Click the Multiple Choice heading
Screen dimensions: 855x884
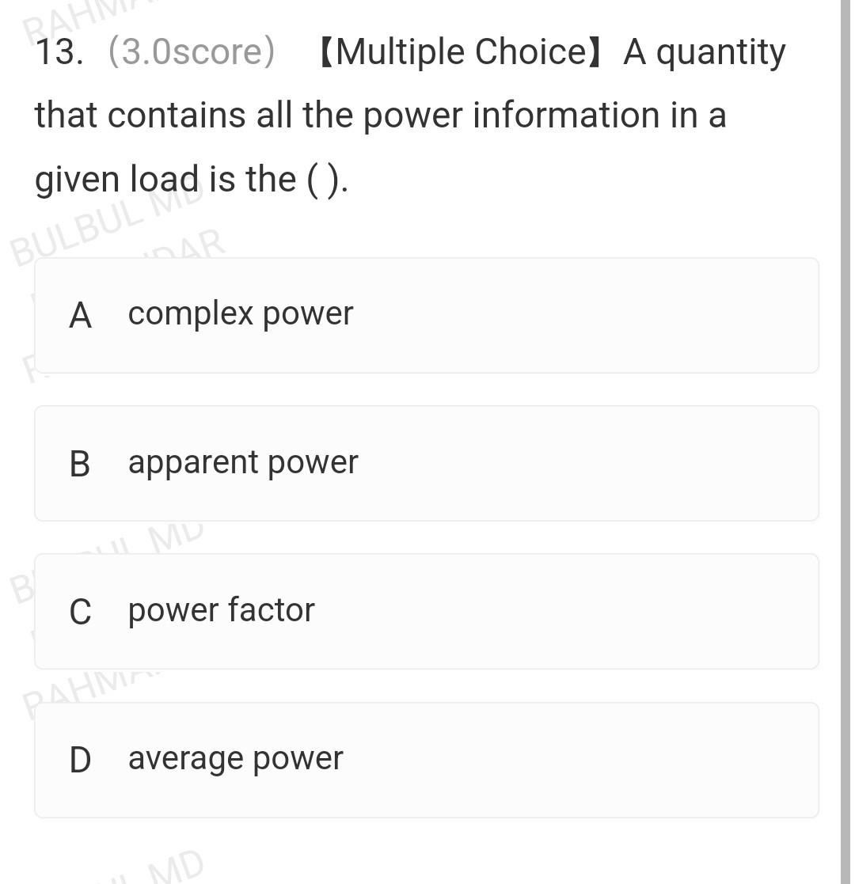click(469, 51)
